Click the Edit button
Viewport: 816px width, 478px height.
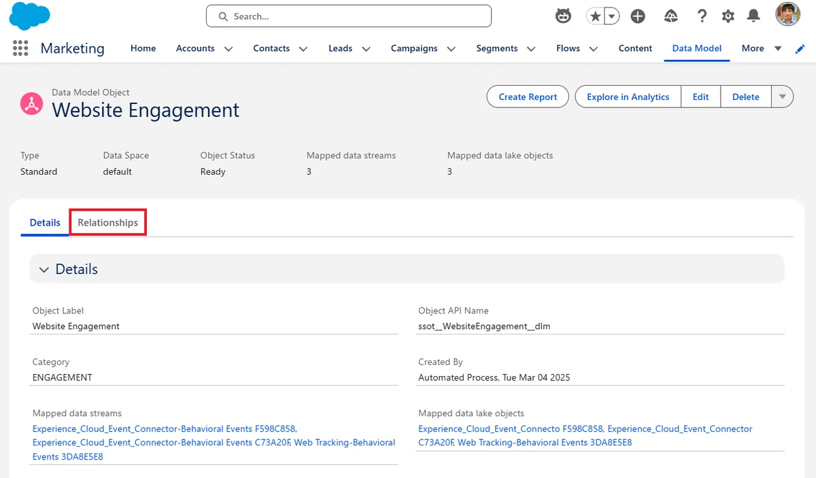pos(701,97)
